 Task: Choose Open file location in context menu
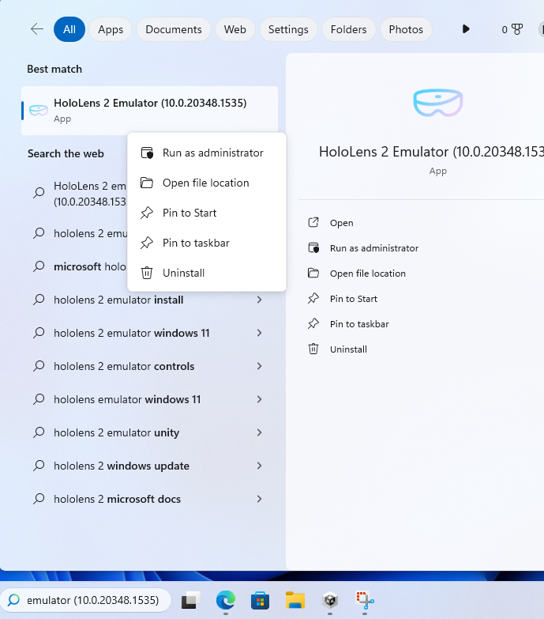point(207,183)
